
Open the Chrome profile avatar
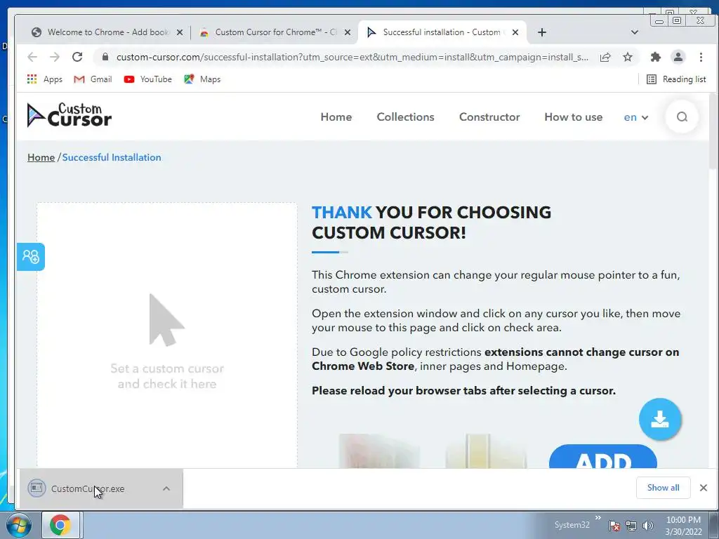tap(678, 57)
